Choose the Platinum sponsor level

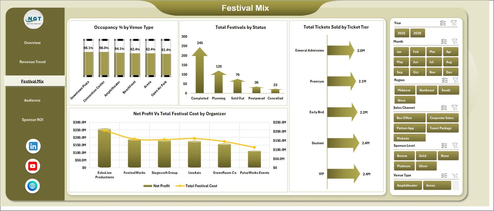[404, 166]
